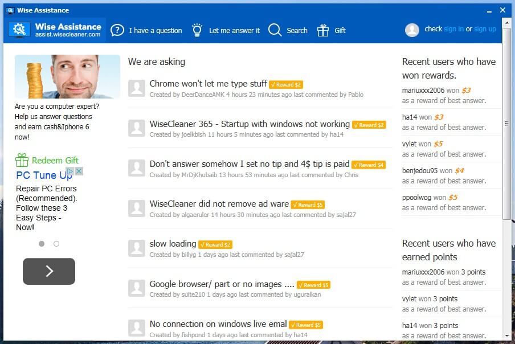The height and width of the screenshot is (344, 515).
Task: Open Google browser part or no images
Action: (x=222, y=284)
